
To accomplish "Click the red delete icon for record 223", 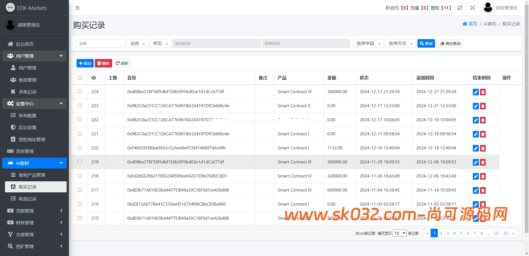I will [x=483, y=106].
